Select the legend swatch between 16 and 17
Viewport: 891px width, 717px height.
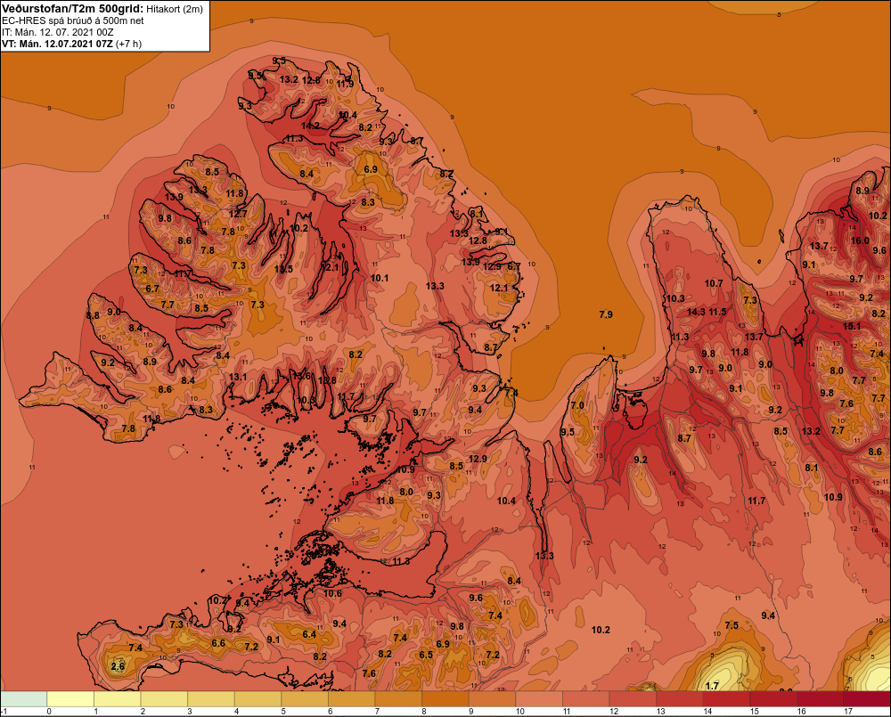[x=821, y=699]
